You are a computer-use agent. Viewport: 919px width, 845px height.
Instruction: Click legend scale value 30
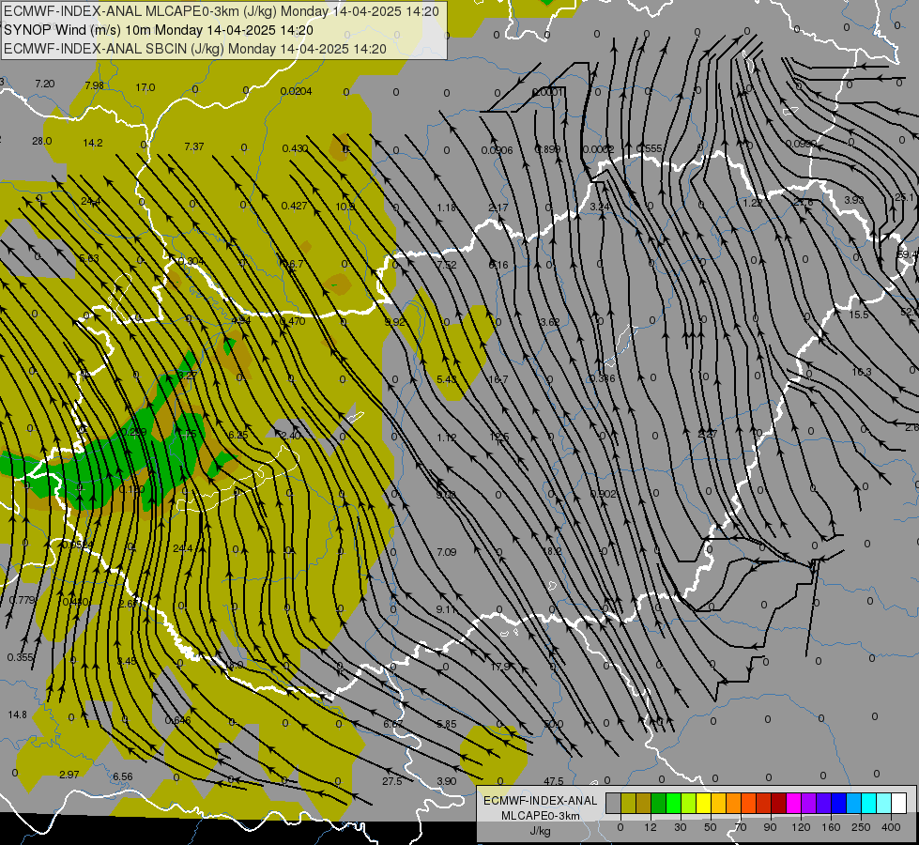[x=681, y=827]
